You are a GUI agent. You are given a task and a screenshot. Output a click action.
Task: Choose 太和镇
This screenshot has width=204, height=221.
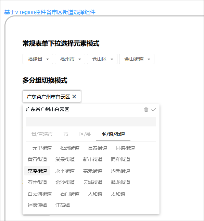pyautogui.click(x=118, y=194)
